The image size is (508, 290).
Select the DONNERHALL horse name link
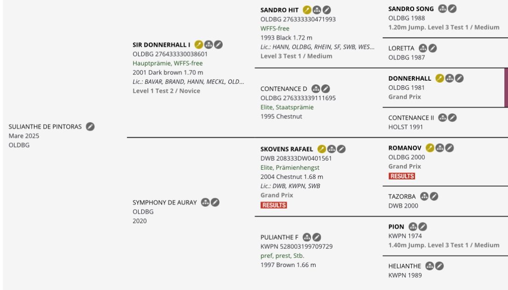click(410, 78)
